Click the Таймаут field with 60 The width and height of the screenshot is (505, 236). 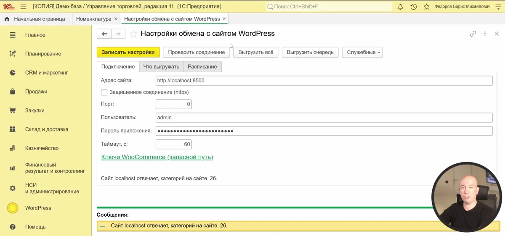pyautogui.click(x=174, y=144)
